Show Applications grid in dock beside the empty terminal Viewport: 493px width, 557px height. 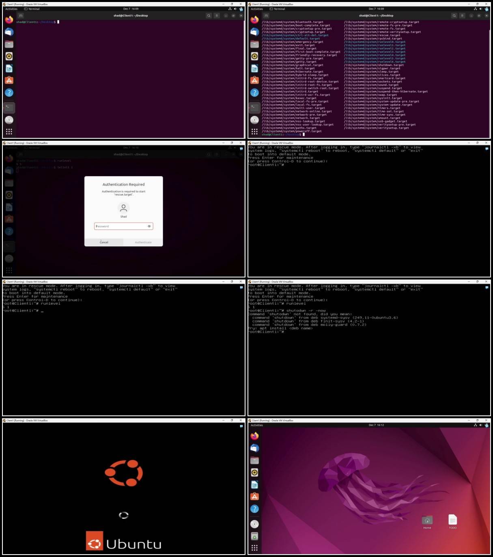[x=9, y=131]
